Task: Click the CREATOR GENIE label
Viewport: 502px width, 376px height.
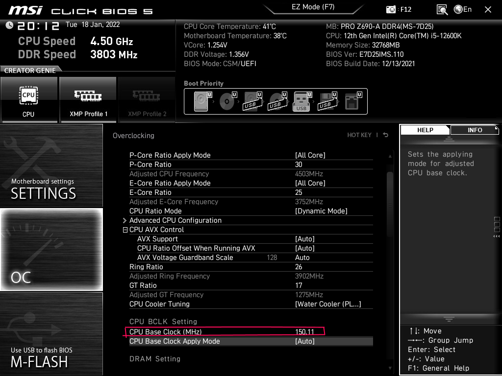Action: pos(30,70)
